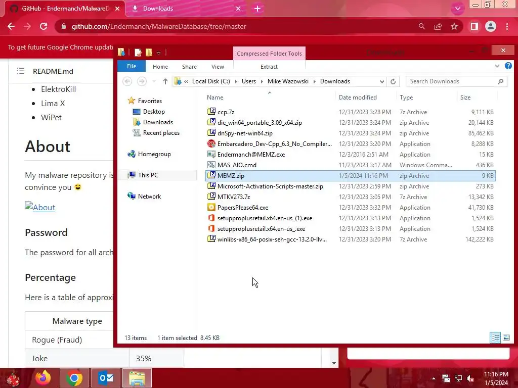Click the muted volume tray icon
The width and height of the screenshot is (518, 388).
pos(470,378)
